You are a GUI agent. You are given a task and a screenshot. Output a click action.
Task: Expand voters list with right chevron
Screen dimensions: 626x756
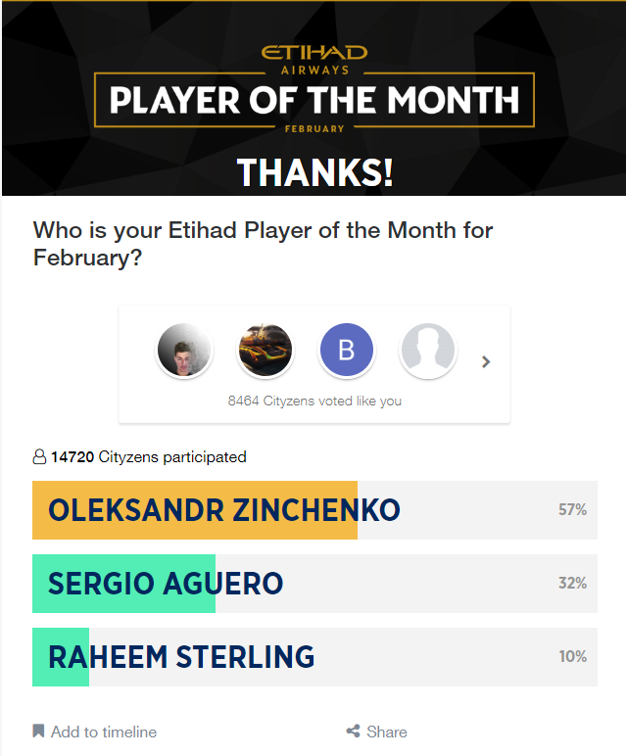(x=486, y=361)
